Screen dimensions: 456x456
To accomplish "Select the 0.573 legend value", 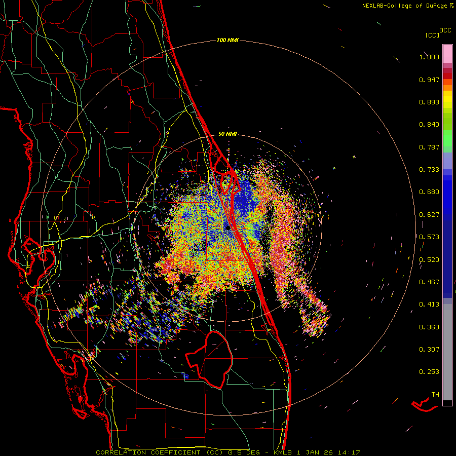I will (x=429, y=237).
